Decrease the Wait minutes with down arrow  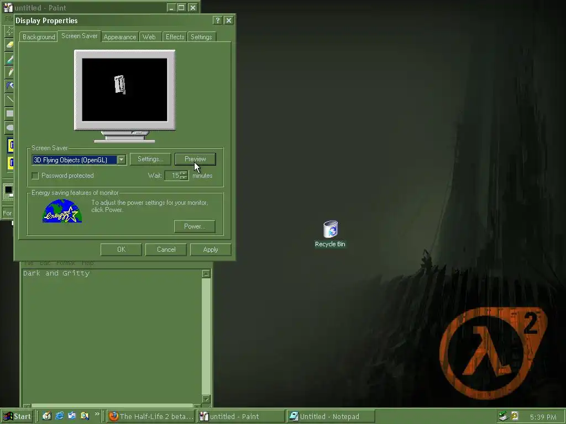point(184,178)
